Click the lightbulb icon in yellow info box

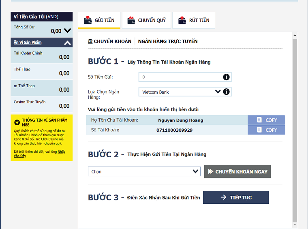[17, 122]
